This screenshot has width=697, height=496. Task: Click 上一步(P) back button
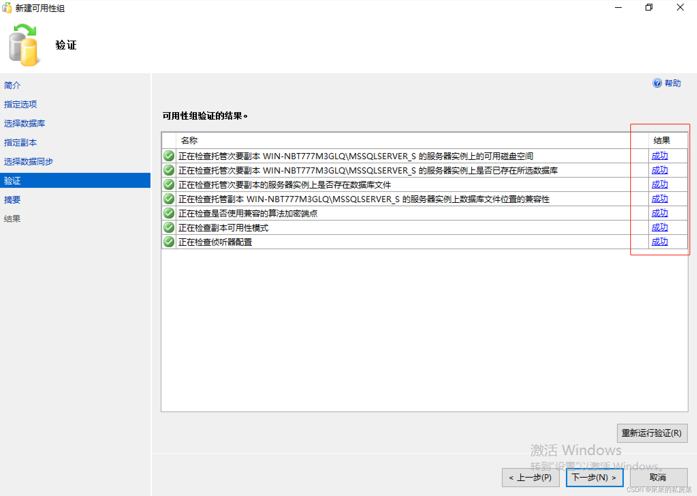pyautogui.click(x=530, y=478)
